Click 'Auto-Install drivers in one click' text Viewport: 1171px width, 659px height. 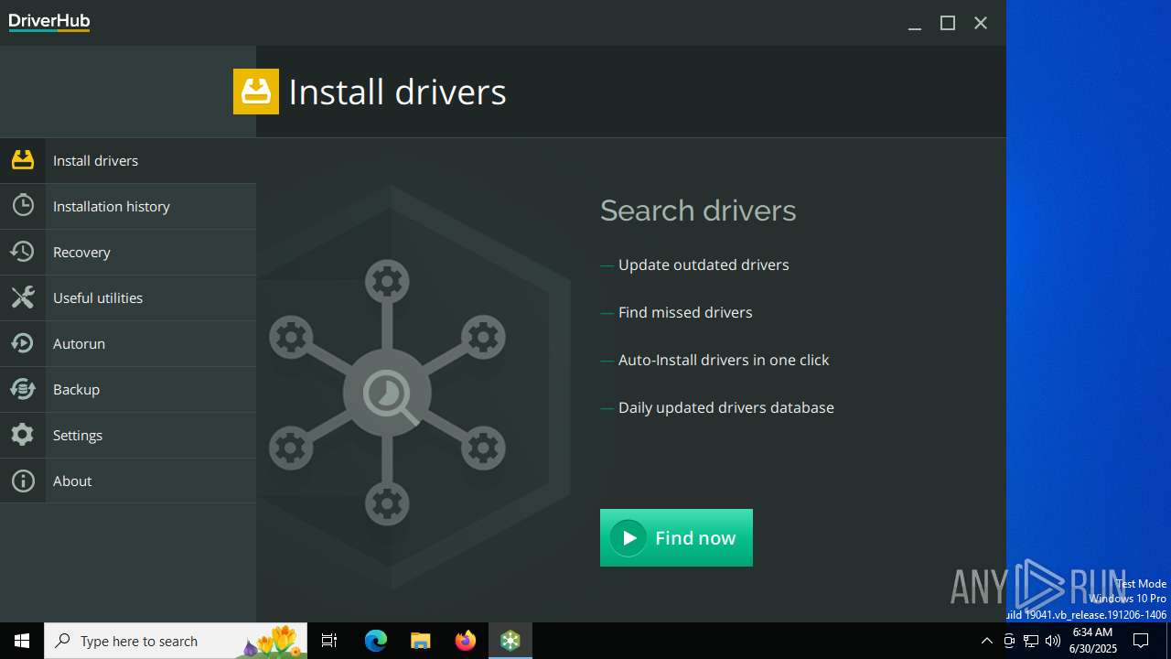pos(724,360)
